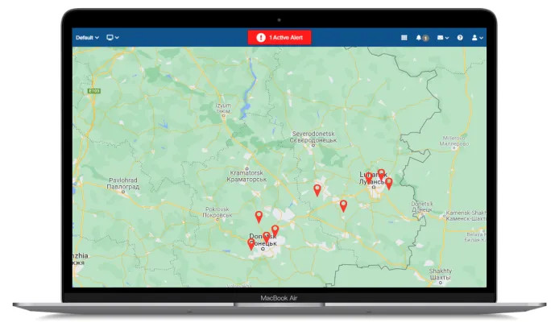The width and height of the screenshot is (559, 331).
Task: Select the pin just northeast of Donetsk label
Action: pos(275,230)
